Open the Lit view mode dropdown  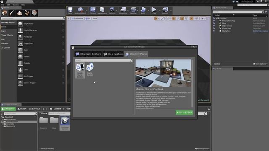[88, 18]
